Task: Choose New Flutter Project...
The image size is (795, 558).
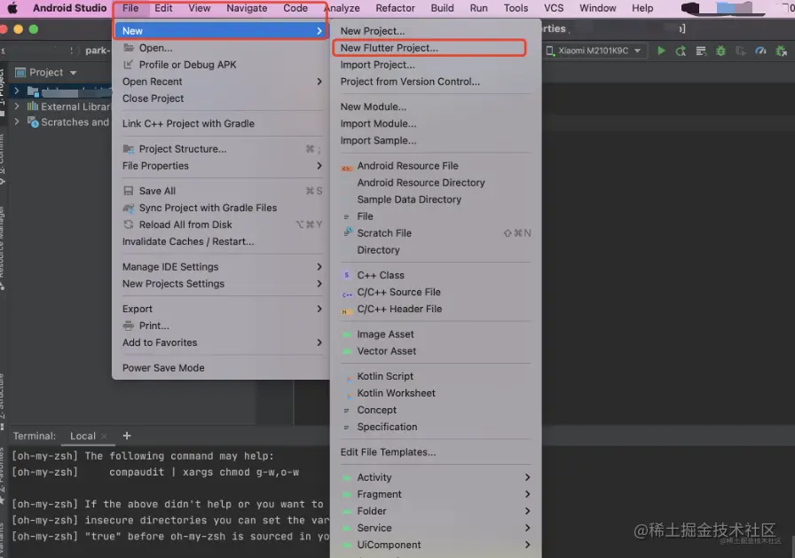Action: pyautogui.click(x=436, y=48)
